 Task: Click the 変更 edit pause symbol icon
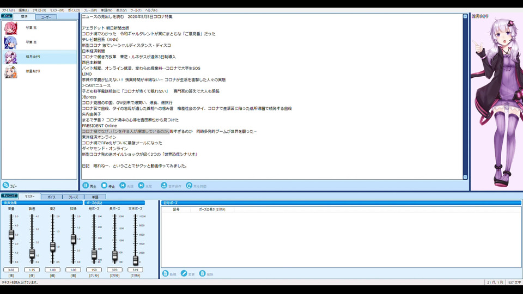click(x=184, y=273)
